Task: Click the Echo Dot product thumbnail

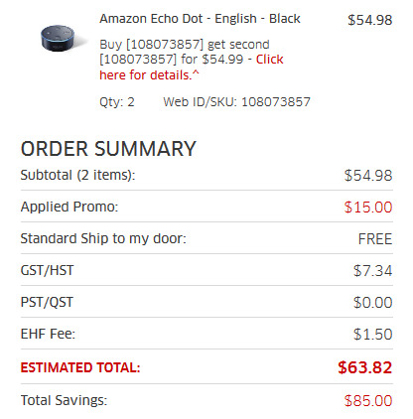Action: (59, 39)
